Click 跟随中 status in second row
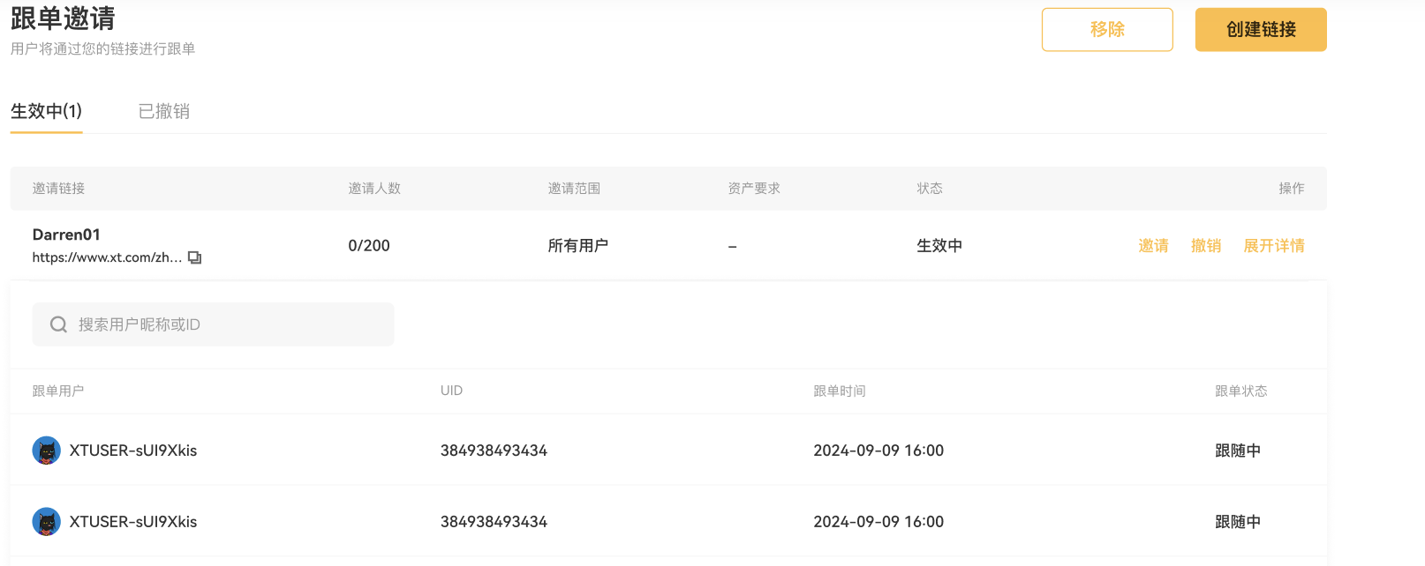Viewport: 1425px width, 566px height. [1237, 522]
